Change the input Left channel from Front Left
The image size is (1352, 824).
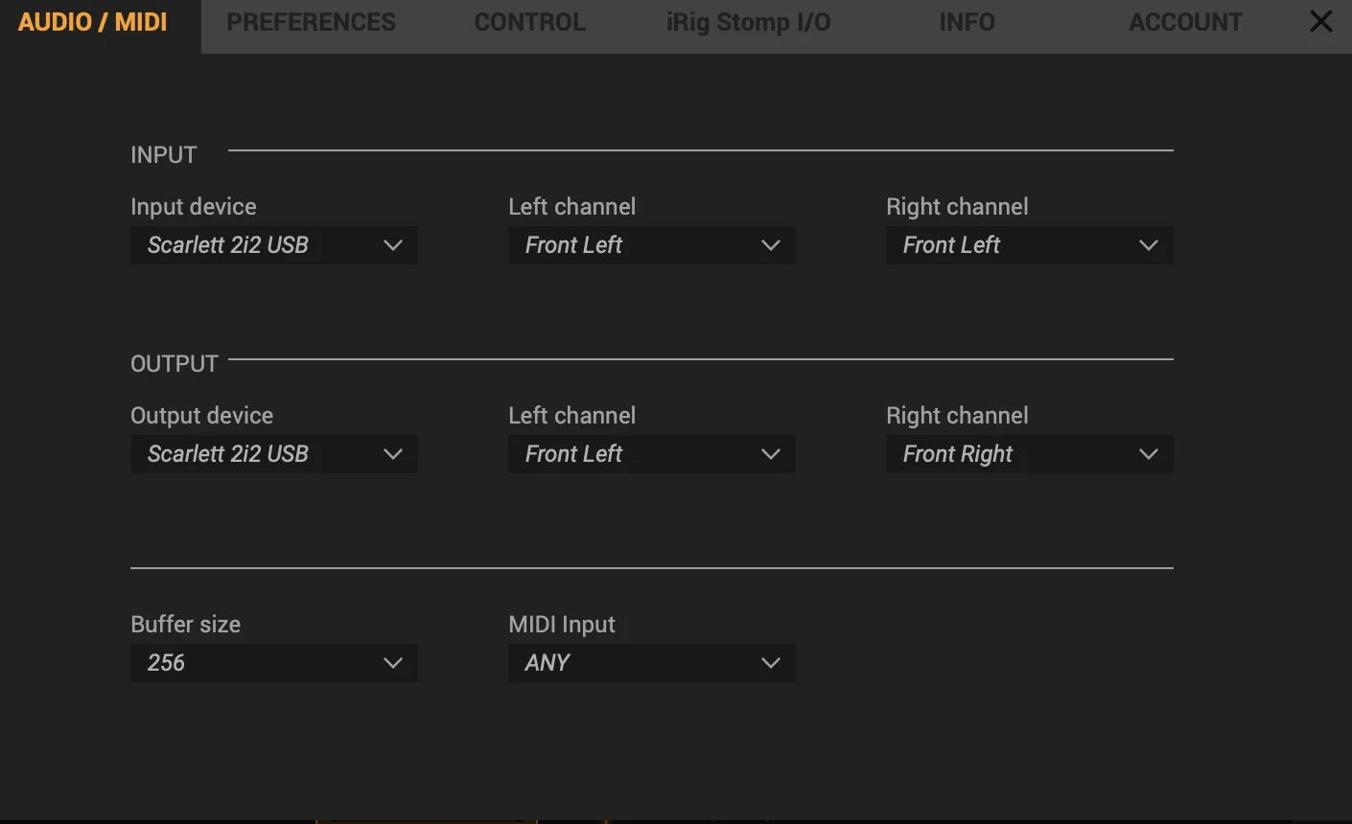click(x=651, y=245)
